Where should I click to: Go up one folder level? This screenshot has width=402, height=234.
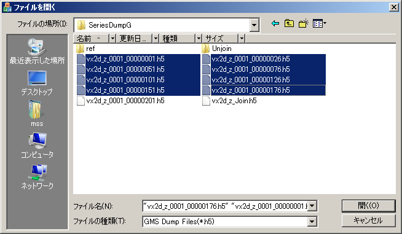pos(289,23)
